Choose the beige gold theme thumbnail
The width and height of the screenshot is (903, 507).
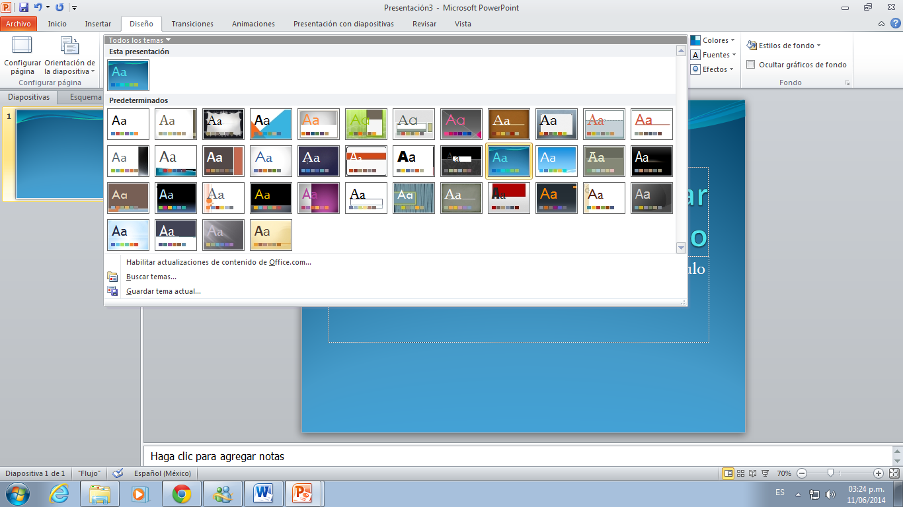click(271, 235)
